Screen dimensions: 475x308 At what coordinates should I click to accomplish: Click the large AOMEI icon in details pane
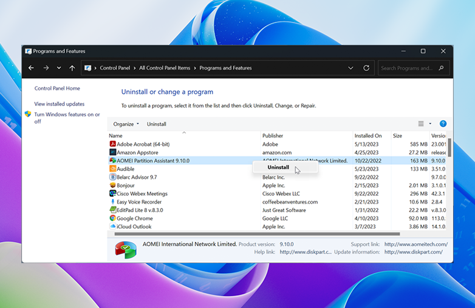click(126, 250)
